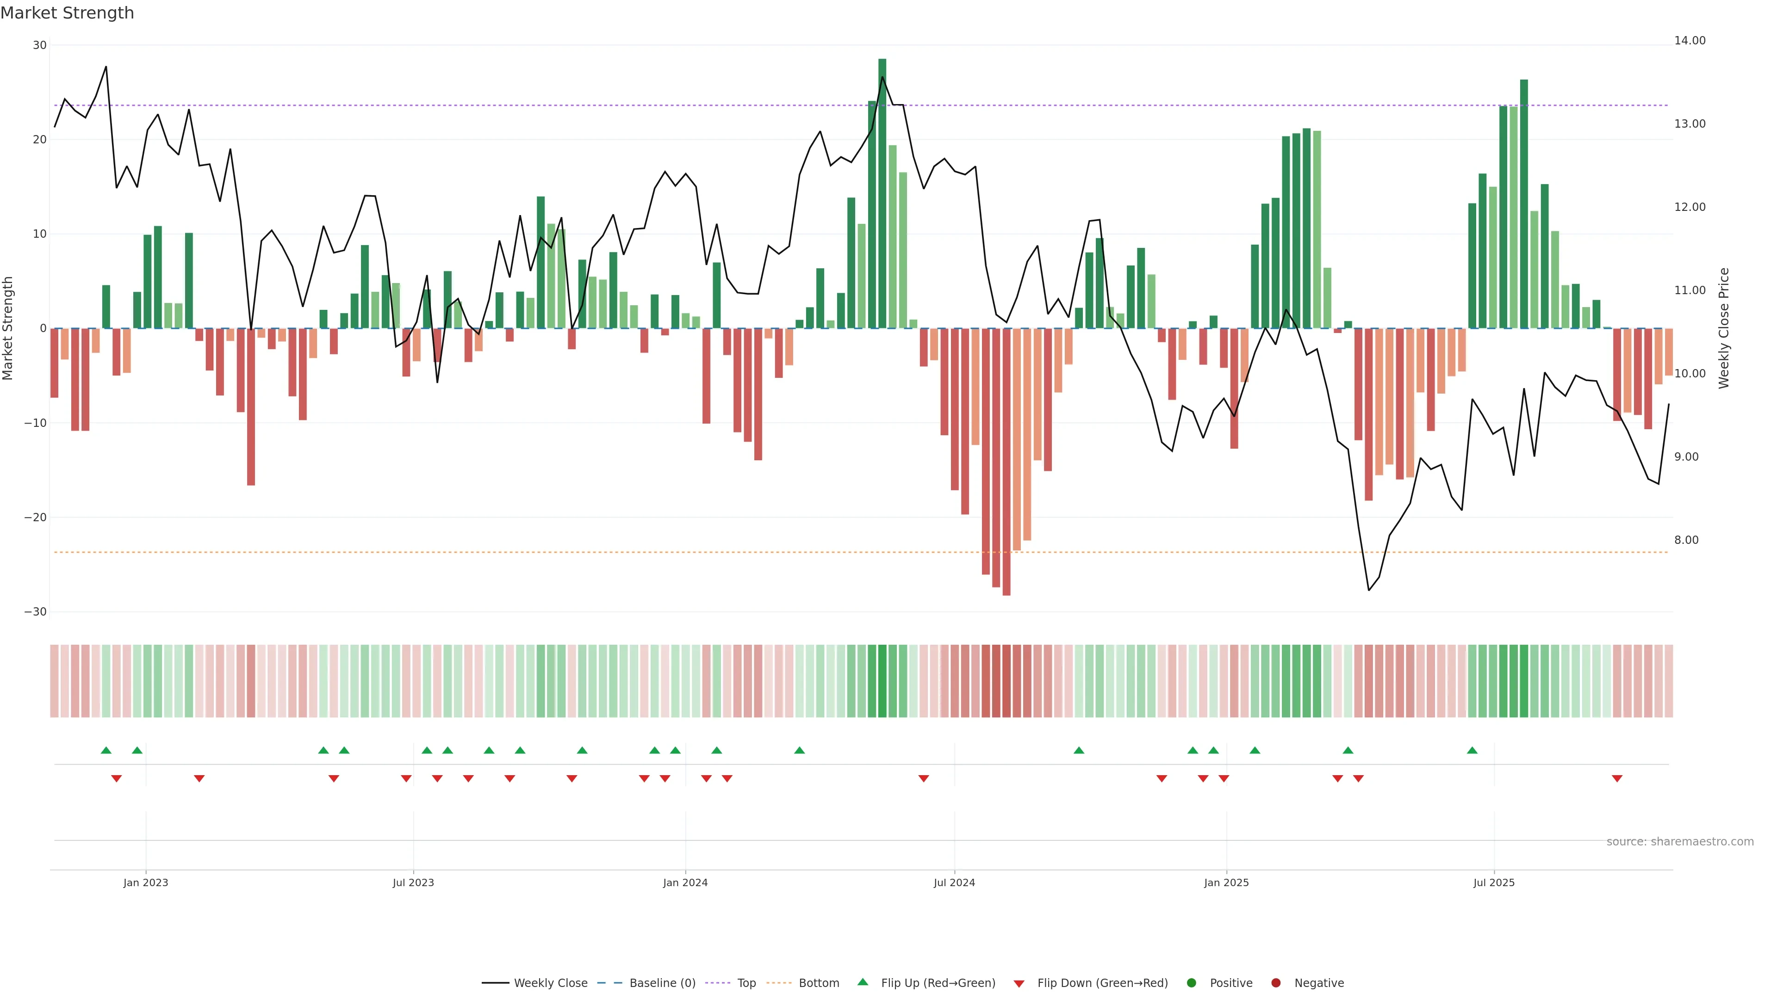Click the Weekly Close Price axis title
Viewport: 1777px width, 999px height.
pos(1724,328)
